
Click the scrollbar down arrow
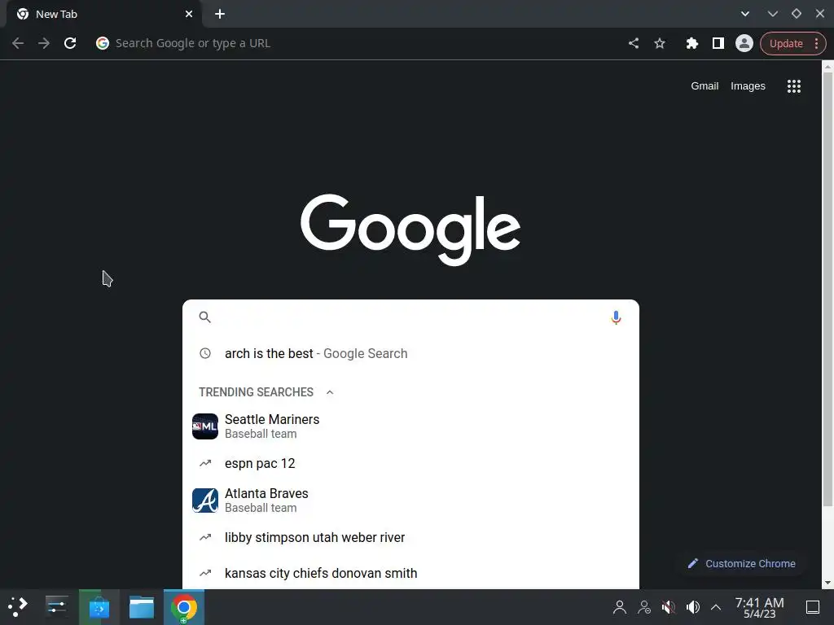click(x=827, y=583)
